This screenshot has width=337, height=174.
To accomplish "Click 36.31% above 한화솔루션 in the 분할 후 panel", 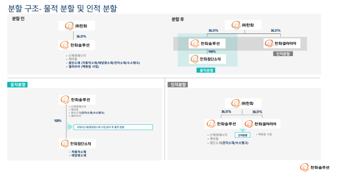I will click(213, 31).
